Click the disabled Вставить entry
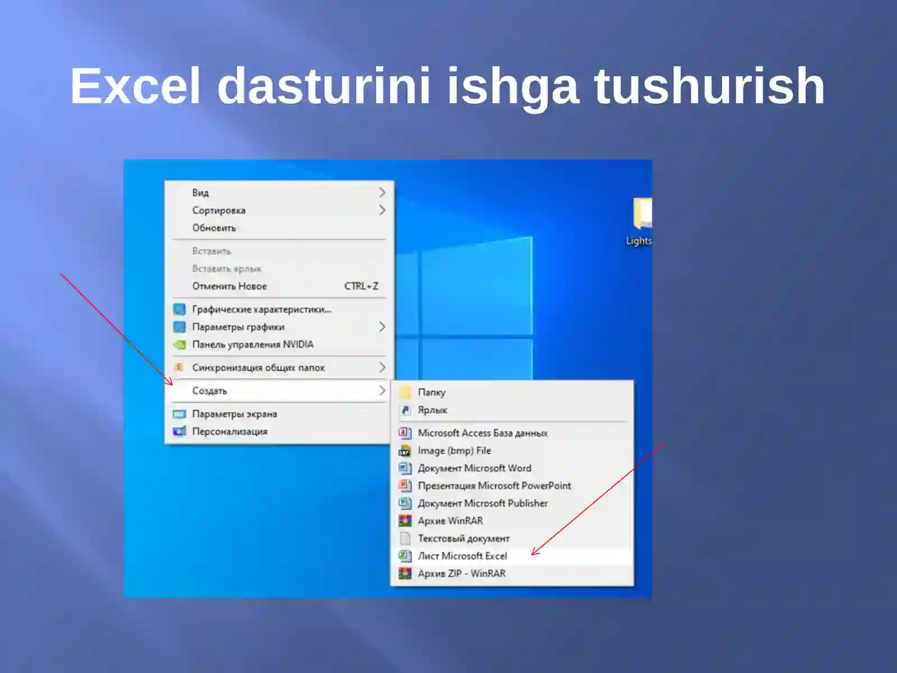 (x=279, y=251)
